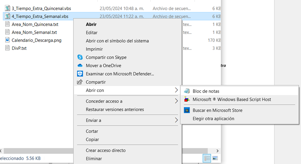This screenshot has width=301, height=164.
Task: Switch to details view layout icon
Action: point(207,158)
